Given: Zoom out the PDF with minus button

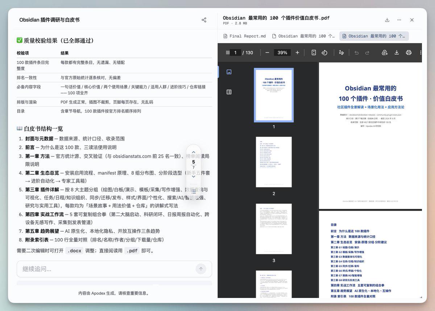Looking at the screenshot, I should [x=267, y=53].
